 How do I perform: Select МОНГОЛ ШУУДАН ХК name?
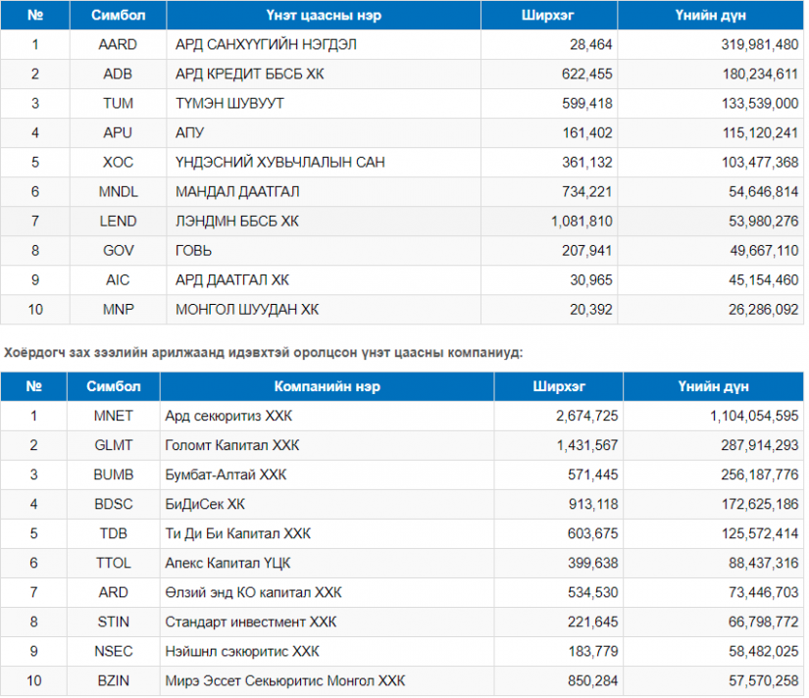(246, 309)
